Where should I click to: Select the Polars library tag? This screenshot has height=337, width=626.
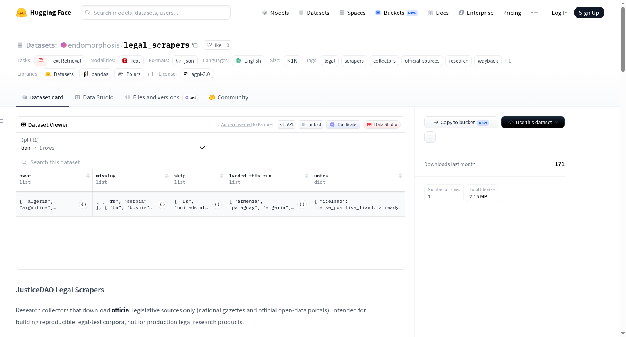(x=129, y=74)
